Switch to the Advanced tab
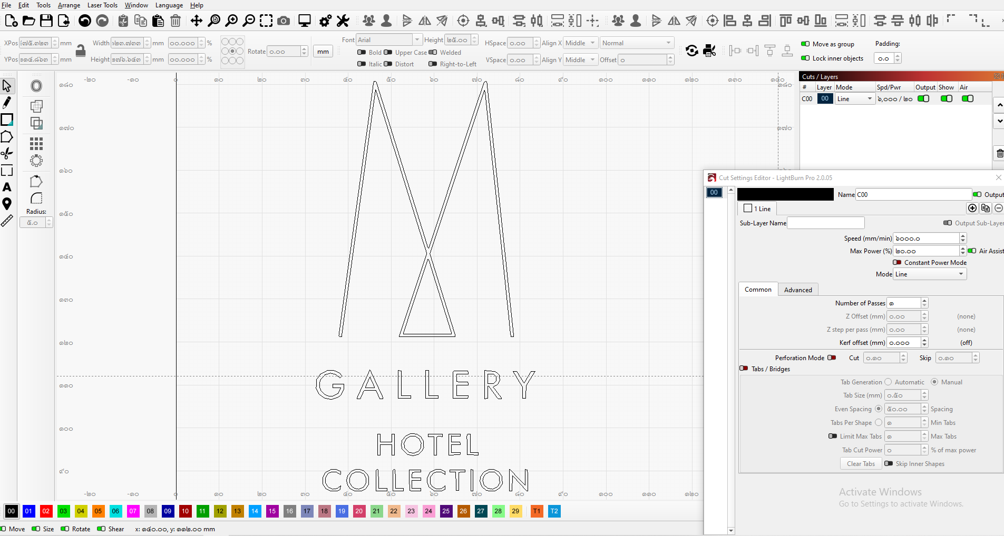This screenshot has height=536, width=1004. (x=798, y=290)
